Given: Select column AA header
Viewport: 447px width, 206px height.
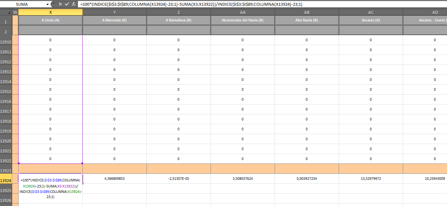Looking at the screenshot, I should tap(243, 12).
